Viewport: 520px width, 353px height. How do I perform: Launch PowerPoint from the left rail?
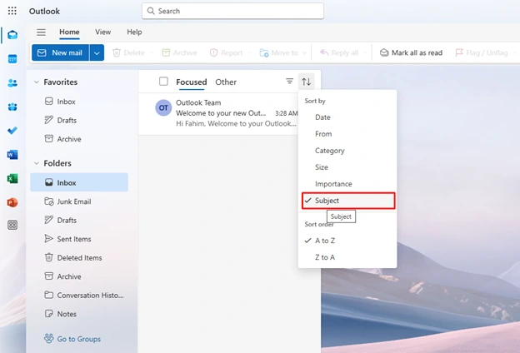click(12, 202)
